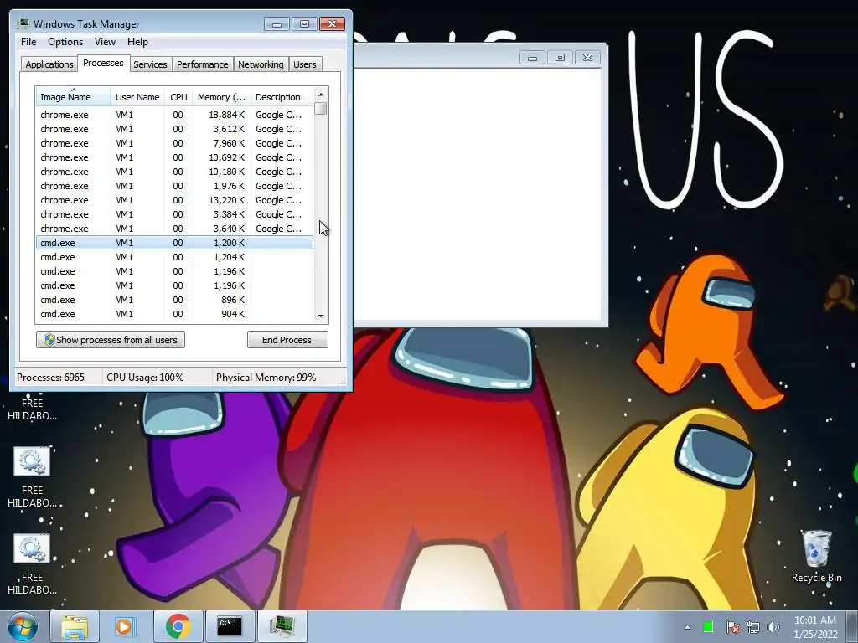Select chrome.exe row using 13,220 K
Viewport: 858px width, 643px height.
(x=174, y=200)
